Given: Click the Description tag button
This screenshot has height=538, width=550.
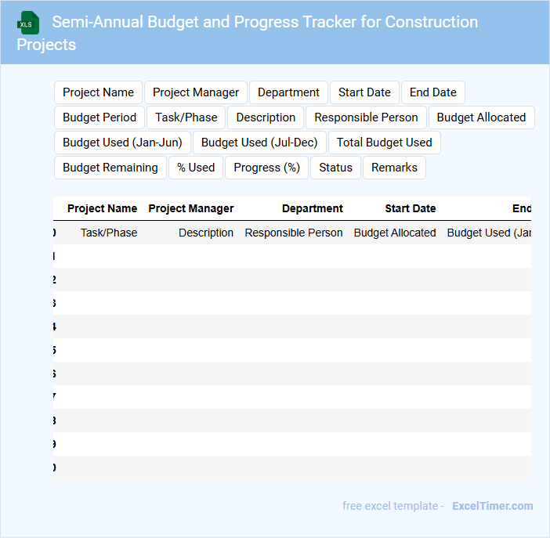Looking at the screenshot, I should point(266,117).
